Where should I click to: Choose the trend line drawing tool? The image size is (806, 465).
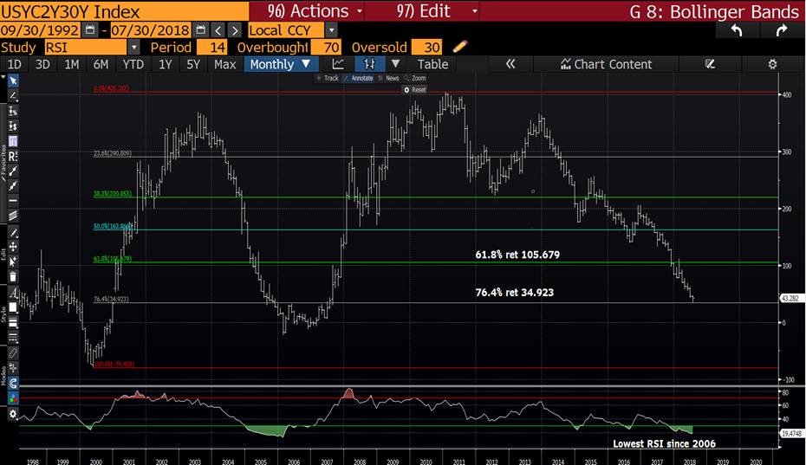pyautogui.click(x=13, y=95)
